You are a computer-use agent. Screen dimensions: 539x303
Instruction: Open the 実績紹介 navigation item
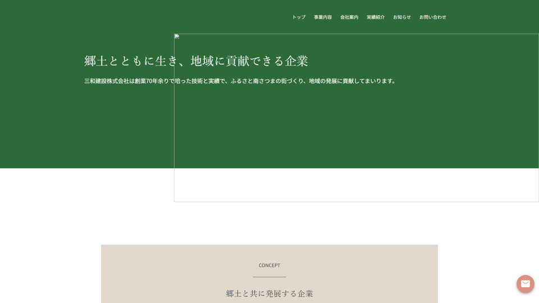[376, 17]
